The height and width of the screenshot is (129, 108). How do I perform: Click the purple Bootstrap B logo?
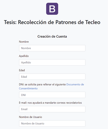[52, 9]
